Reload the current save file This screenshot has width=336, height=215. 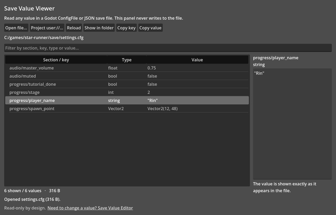74,28
